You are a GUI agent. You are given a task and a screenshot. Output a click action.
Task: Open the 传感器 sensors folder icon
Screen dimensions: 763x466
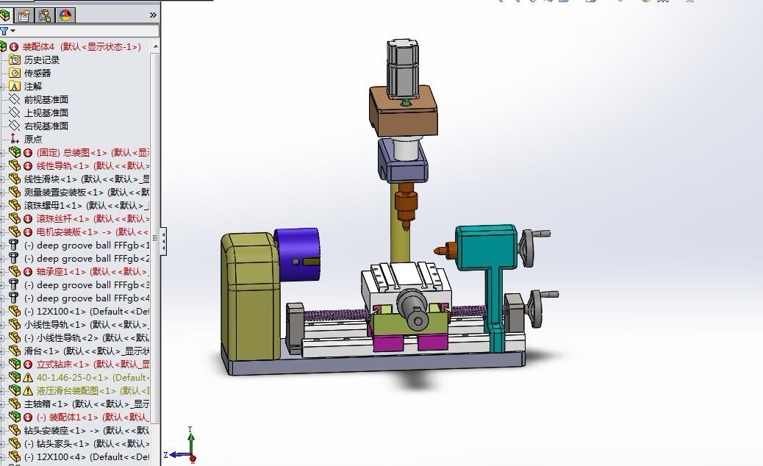tap(15, 73)
